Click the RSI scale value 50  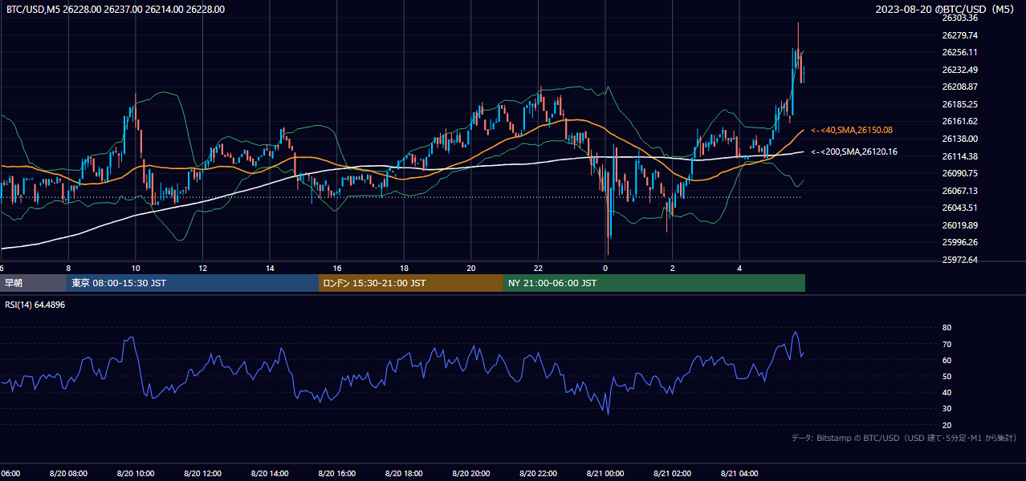pos(947,376)
